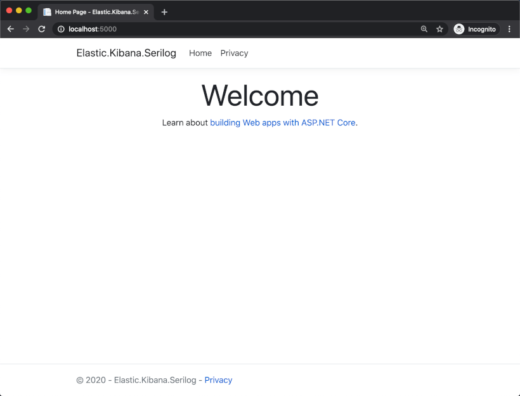Open the Privacy link in footer
520x396 pixels.
coord(218,380)
